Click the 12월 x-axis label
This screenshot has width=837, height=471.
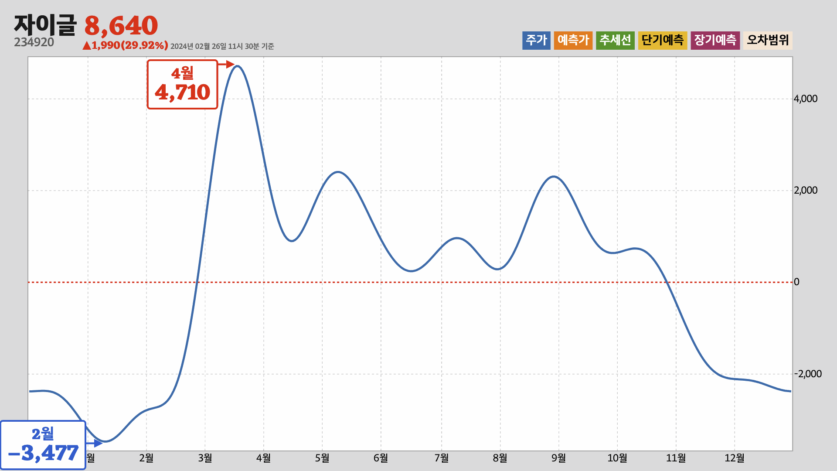pos(735,458)
